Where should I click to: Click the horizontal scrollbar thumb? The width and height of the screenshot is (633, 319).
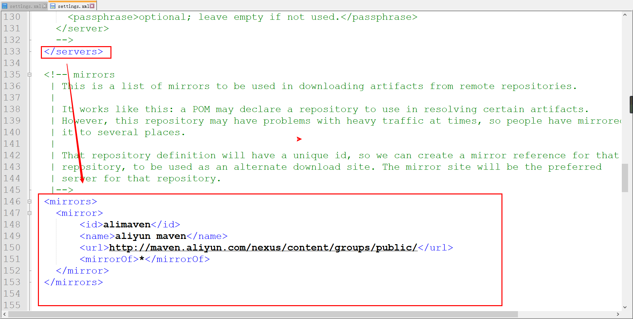(x=263, y=314)
